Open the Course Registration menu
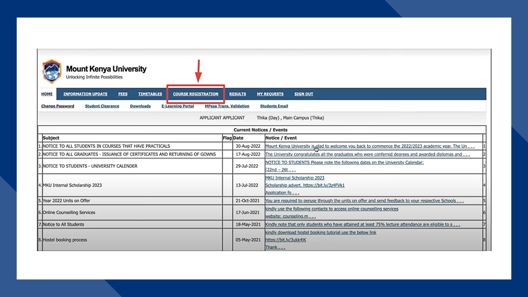Image resolution: width=528 pixels, height=297 pixels. 196,94
